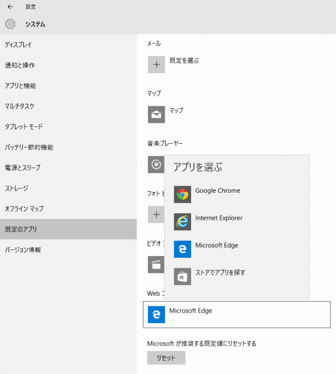Click the メール section heading
The image size is (336, 374).
(154, 43)
